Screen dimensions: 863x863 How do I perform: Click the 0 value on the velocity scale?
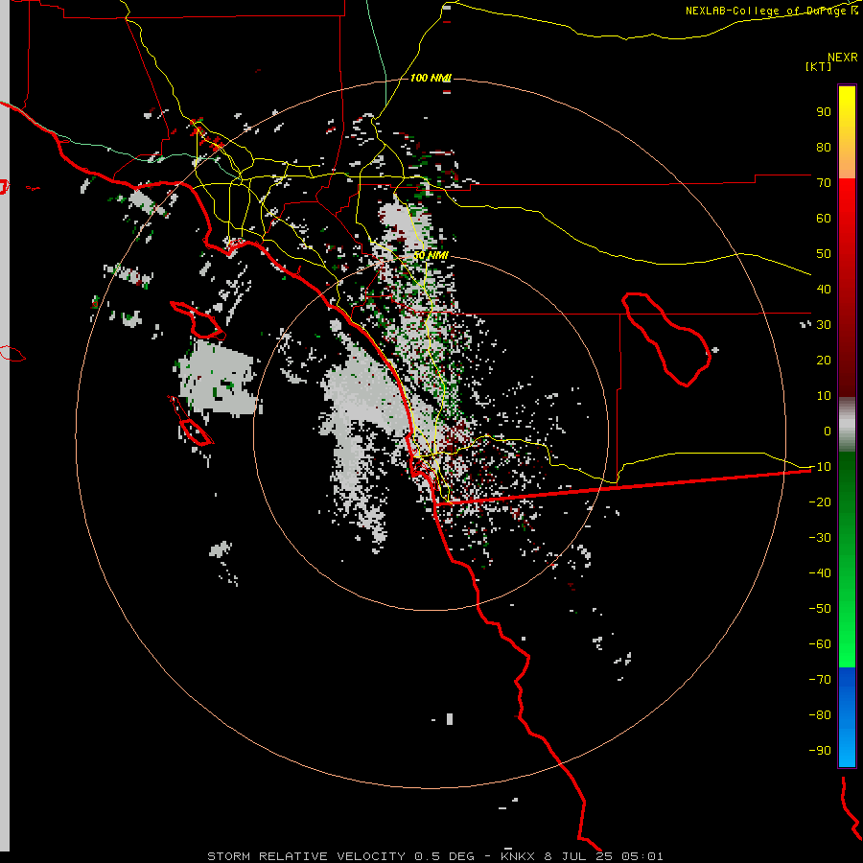[x=828, y=431]
